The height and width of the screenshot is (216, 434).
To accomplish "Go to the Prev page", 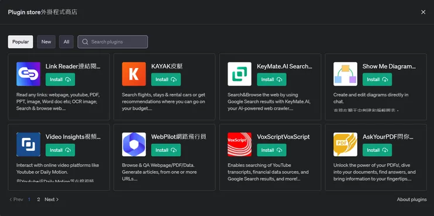I will (16, 200).
